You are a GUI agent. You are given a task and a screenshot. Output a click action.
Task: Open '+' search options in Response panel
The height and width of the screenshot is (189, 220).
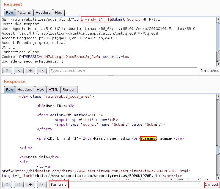[x=30, y=184]
